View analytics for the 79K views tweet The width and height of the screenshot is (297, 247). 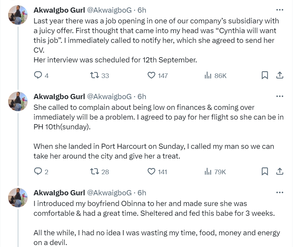(x=208, y=172)
